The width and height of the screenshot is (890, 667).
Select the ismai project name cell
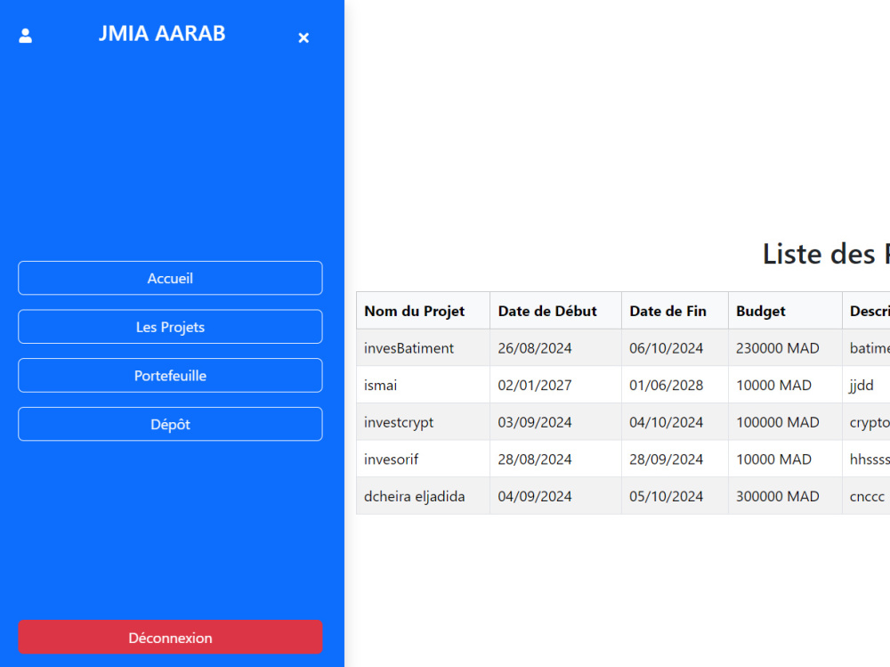(x=423, y=386)
